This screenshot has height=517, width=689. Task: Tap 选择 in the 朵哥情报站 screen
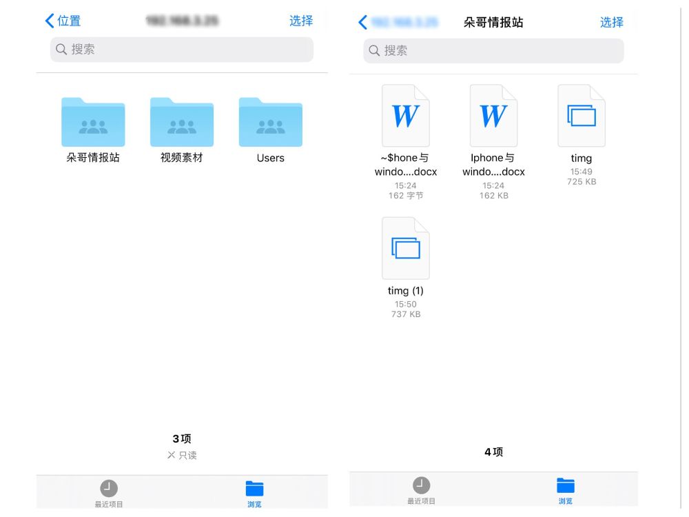pyautogui.click(x=612, y=23)
